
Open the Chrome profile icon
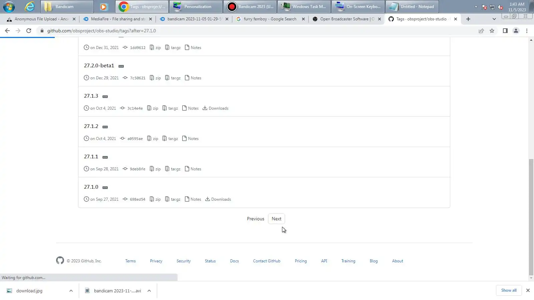pyautogui.click(x=516, y=31)
